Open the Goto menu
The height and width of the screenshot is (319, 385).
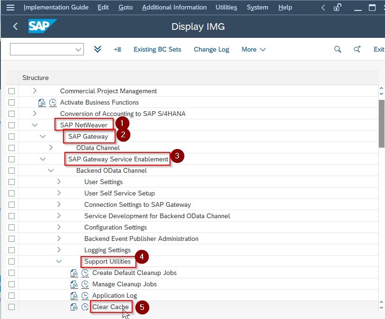pyautogui.click(x=125, y=8)
